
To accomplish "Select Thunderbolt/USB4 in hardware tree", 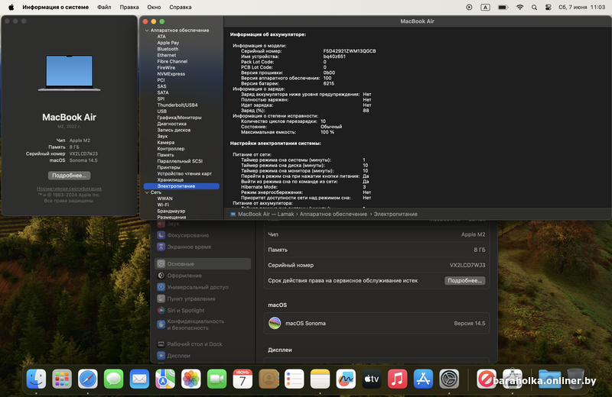I will click(x=177, y=105).
